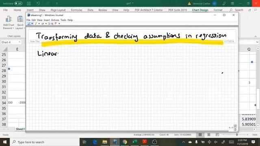Click the pen Coming Soon icon in Excel title bar

224,4
